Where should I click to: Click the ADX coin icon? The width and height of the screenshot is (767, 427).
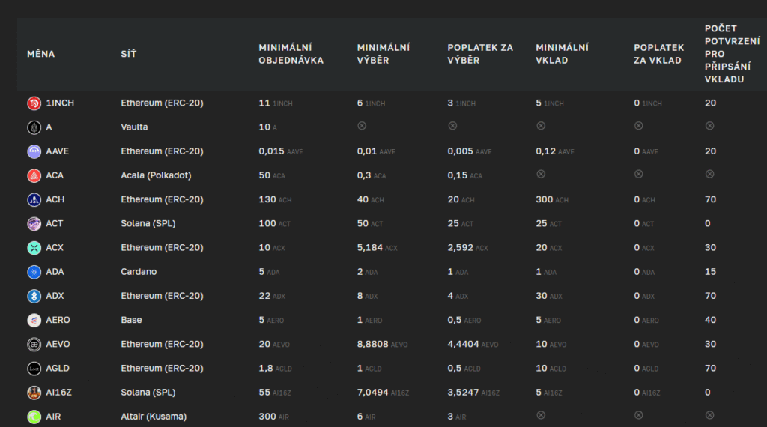(34, 296)
